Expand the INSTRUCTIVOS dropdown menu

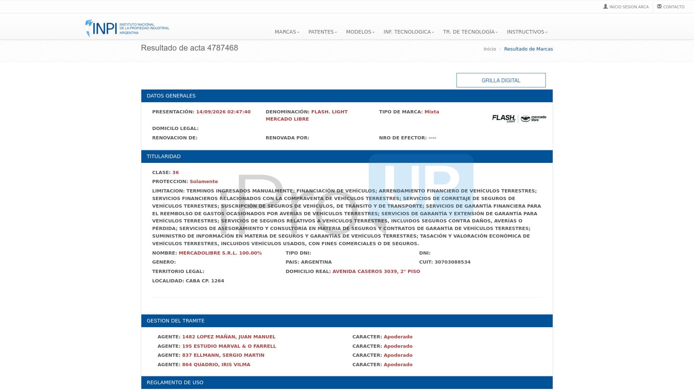(527, 32)
